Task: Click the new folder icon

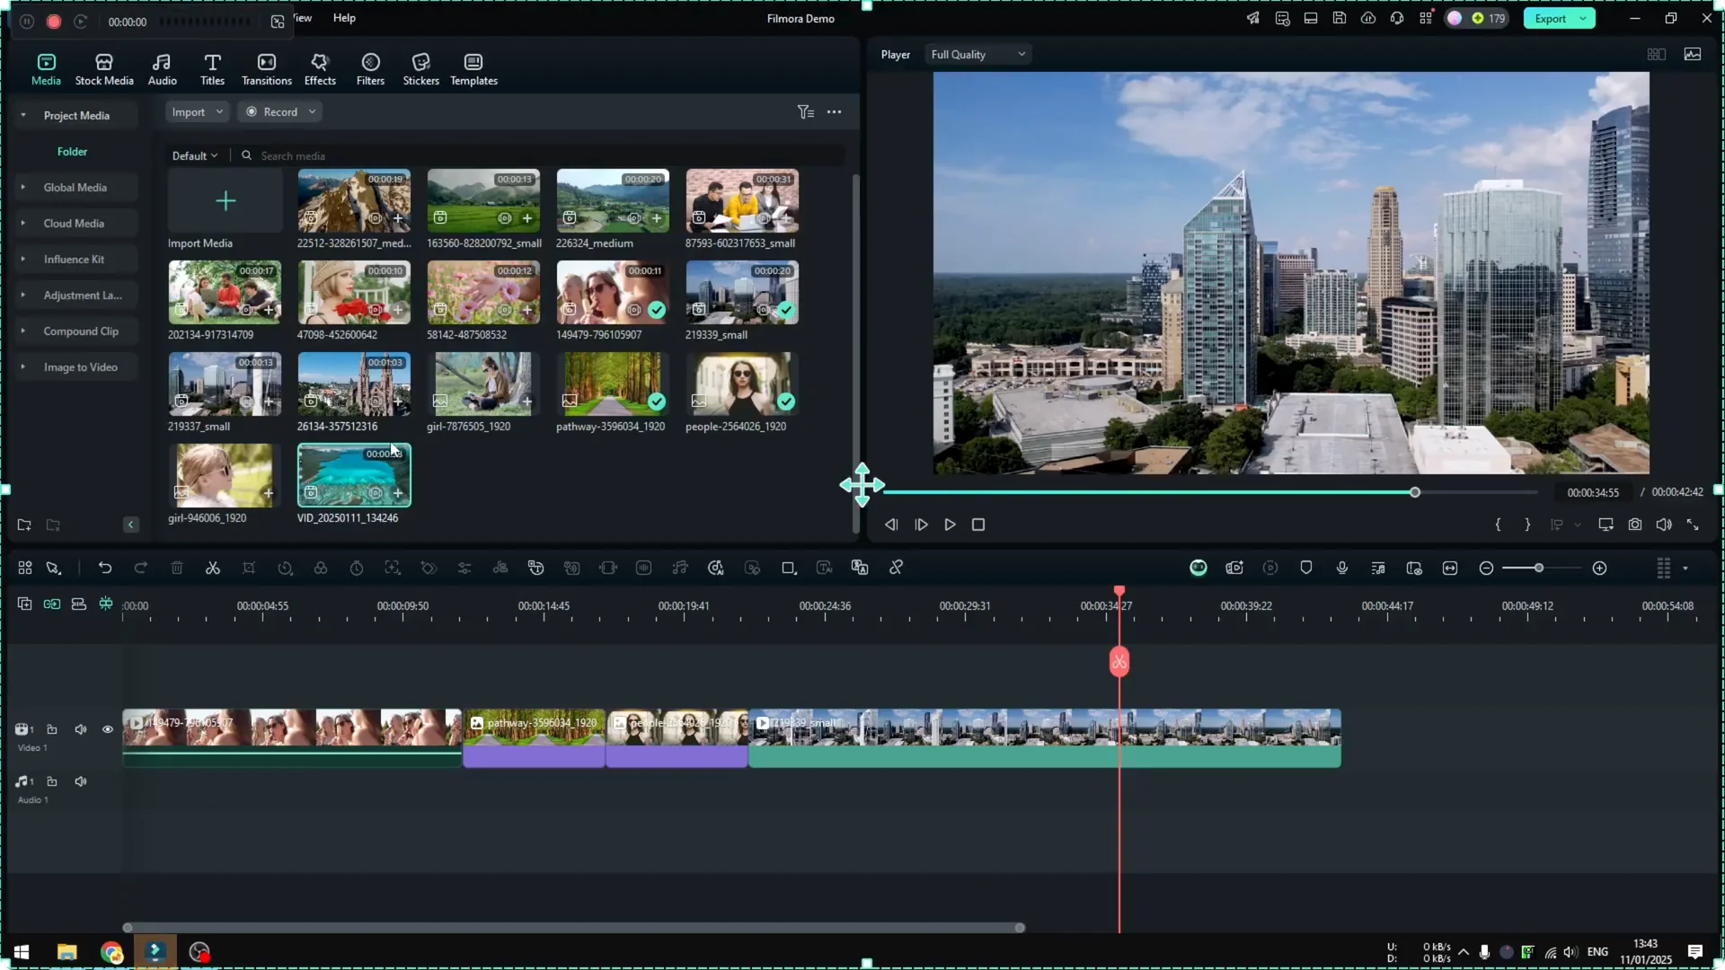Action: (x=24, y=525)
